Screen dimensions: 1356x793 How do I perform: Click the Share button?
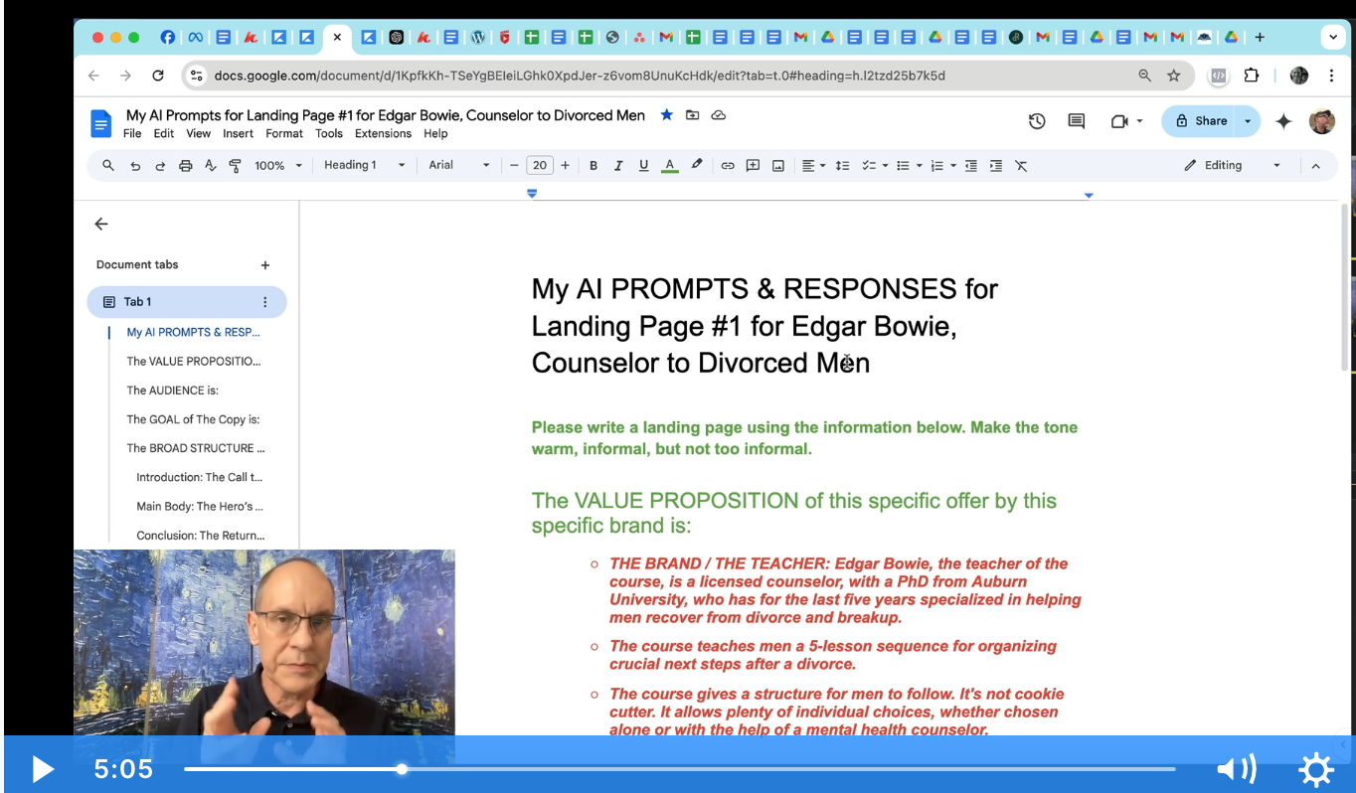coord(1201,121)
